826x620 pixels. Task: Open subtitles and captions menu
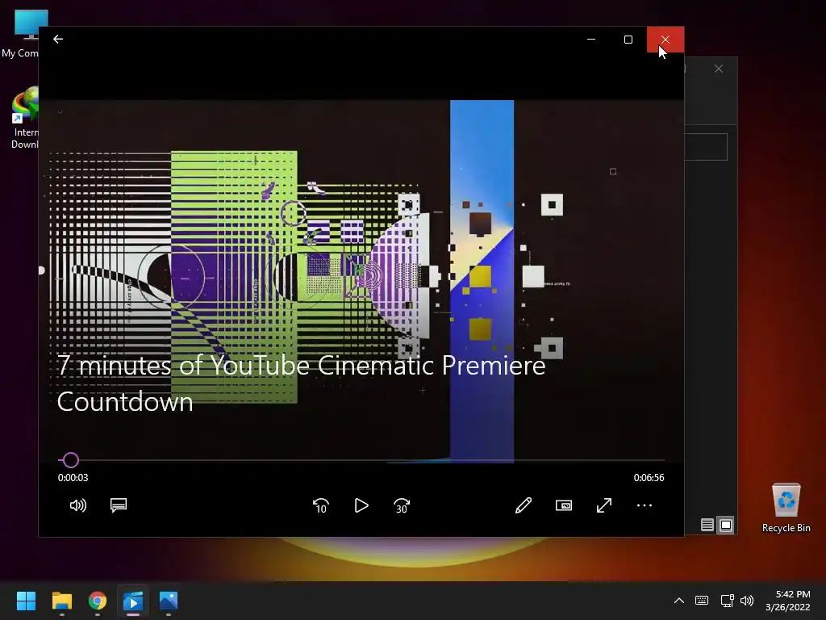[119, 505]
